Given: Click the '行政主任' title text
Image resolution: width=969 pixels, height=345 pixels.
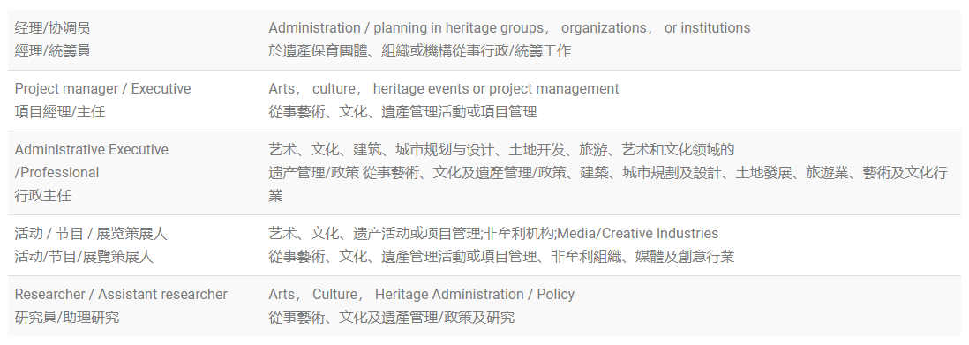Looking at the screenshot, I should pos(43,195).
